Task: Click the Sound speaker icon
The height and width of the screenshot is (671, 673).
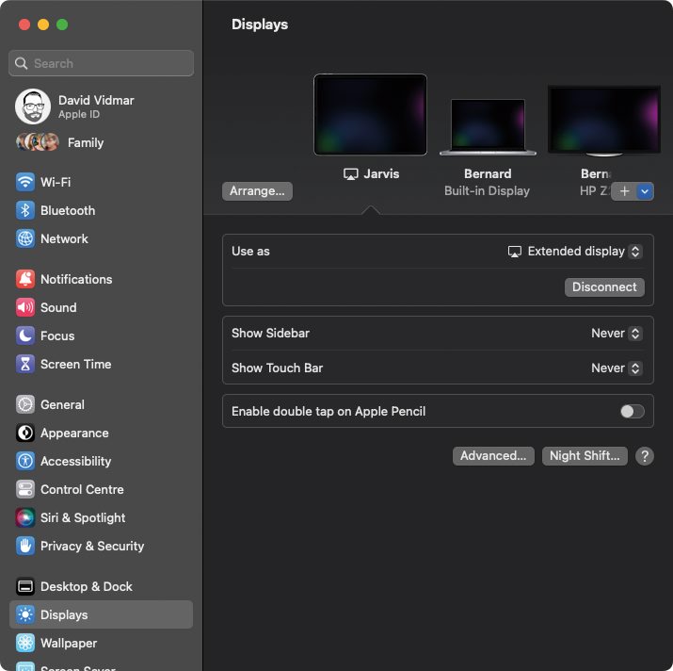Action: pyautogui.click(x=25, y=307)
